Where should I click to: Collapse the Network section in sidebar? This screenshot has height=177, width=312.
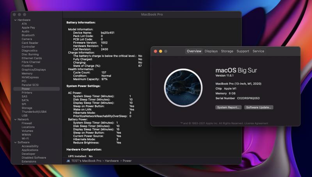[15, 119]
